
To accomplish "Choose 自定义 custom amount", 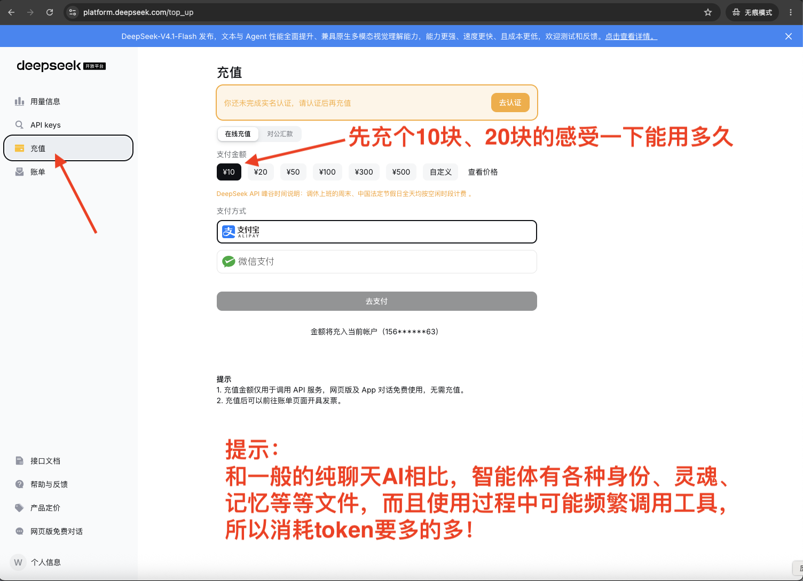I will (x=440, y=172).
